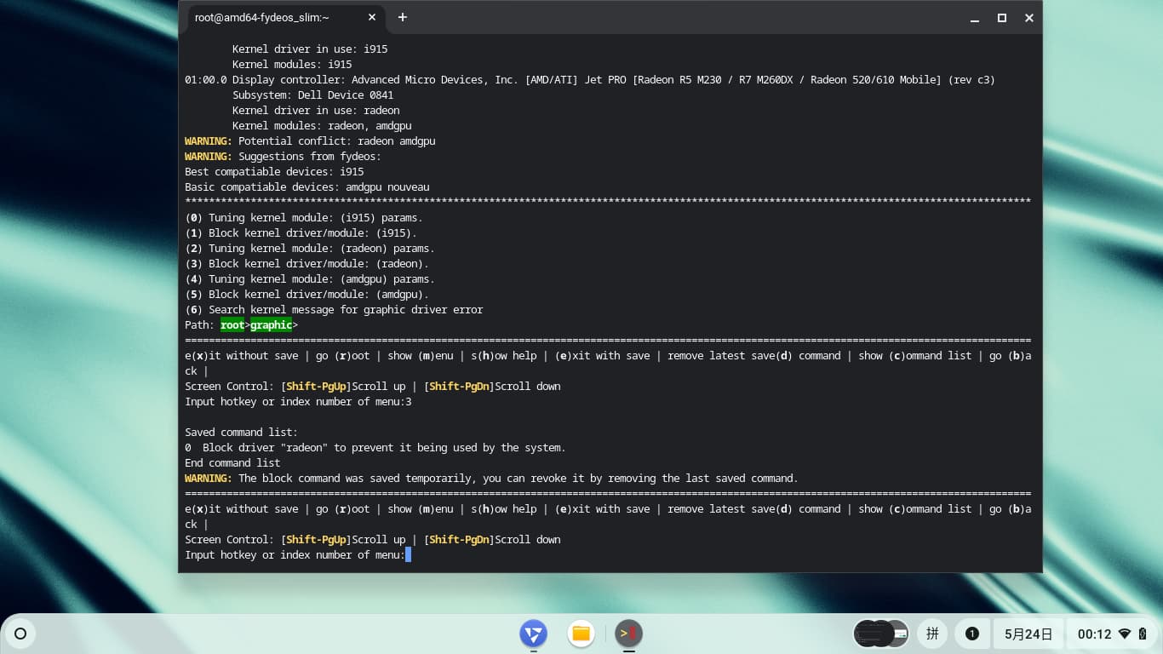
Task: Click the 'WARNING: Potential conflict: radeon amdgpu' line
Action: tap(310, 141)
